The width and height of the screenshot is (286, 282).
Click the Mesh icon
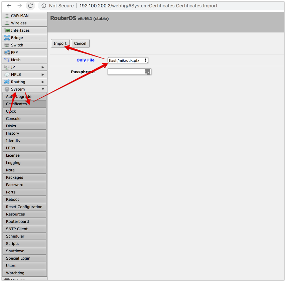(x=7, y=60)
